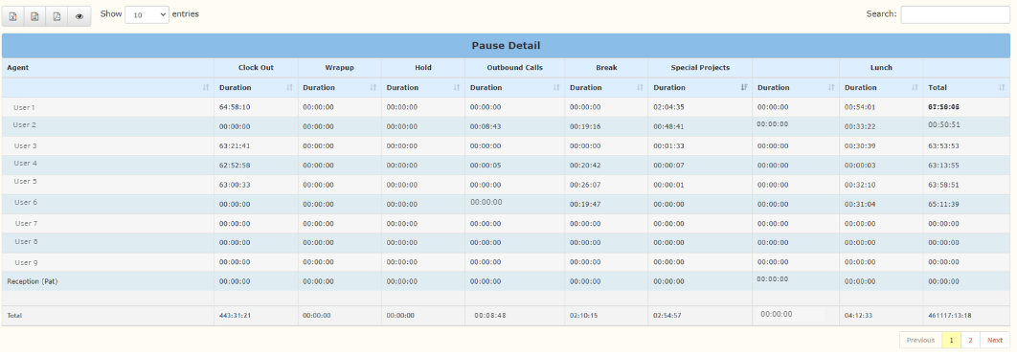This screenshot has width=1017, height=355.
Task: Select the User 6 agent row
Action: (x=506, y=205)
